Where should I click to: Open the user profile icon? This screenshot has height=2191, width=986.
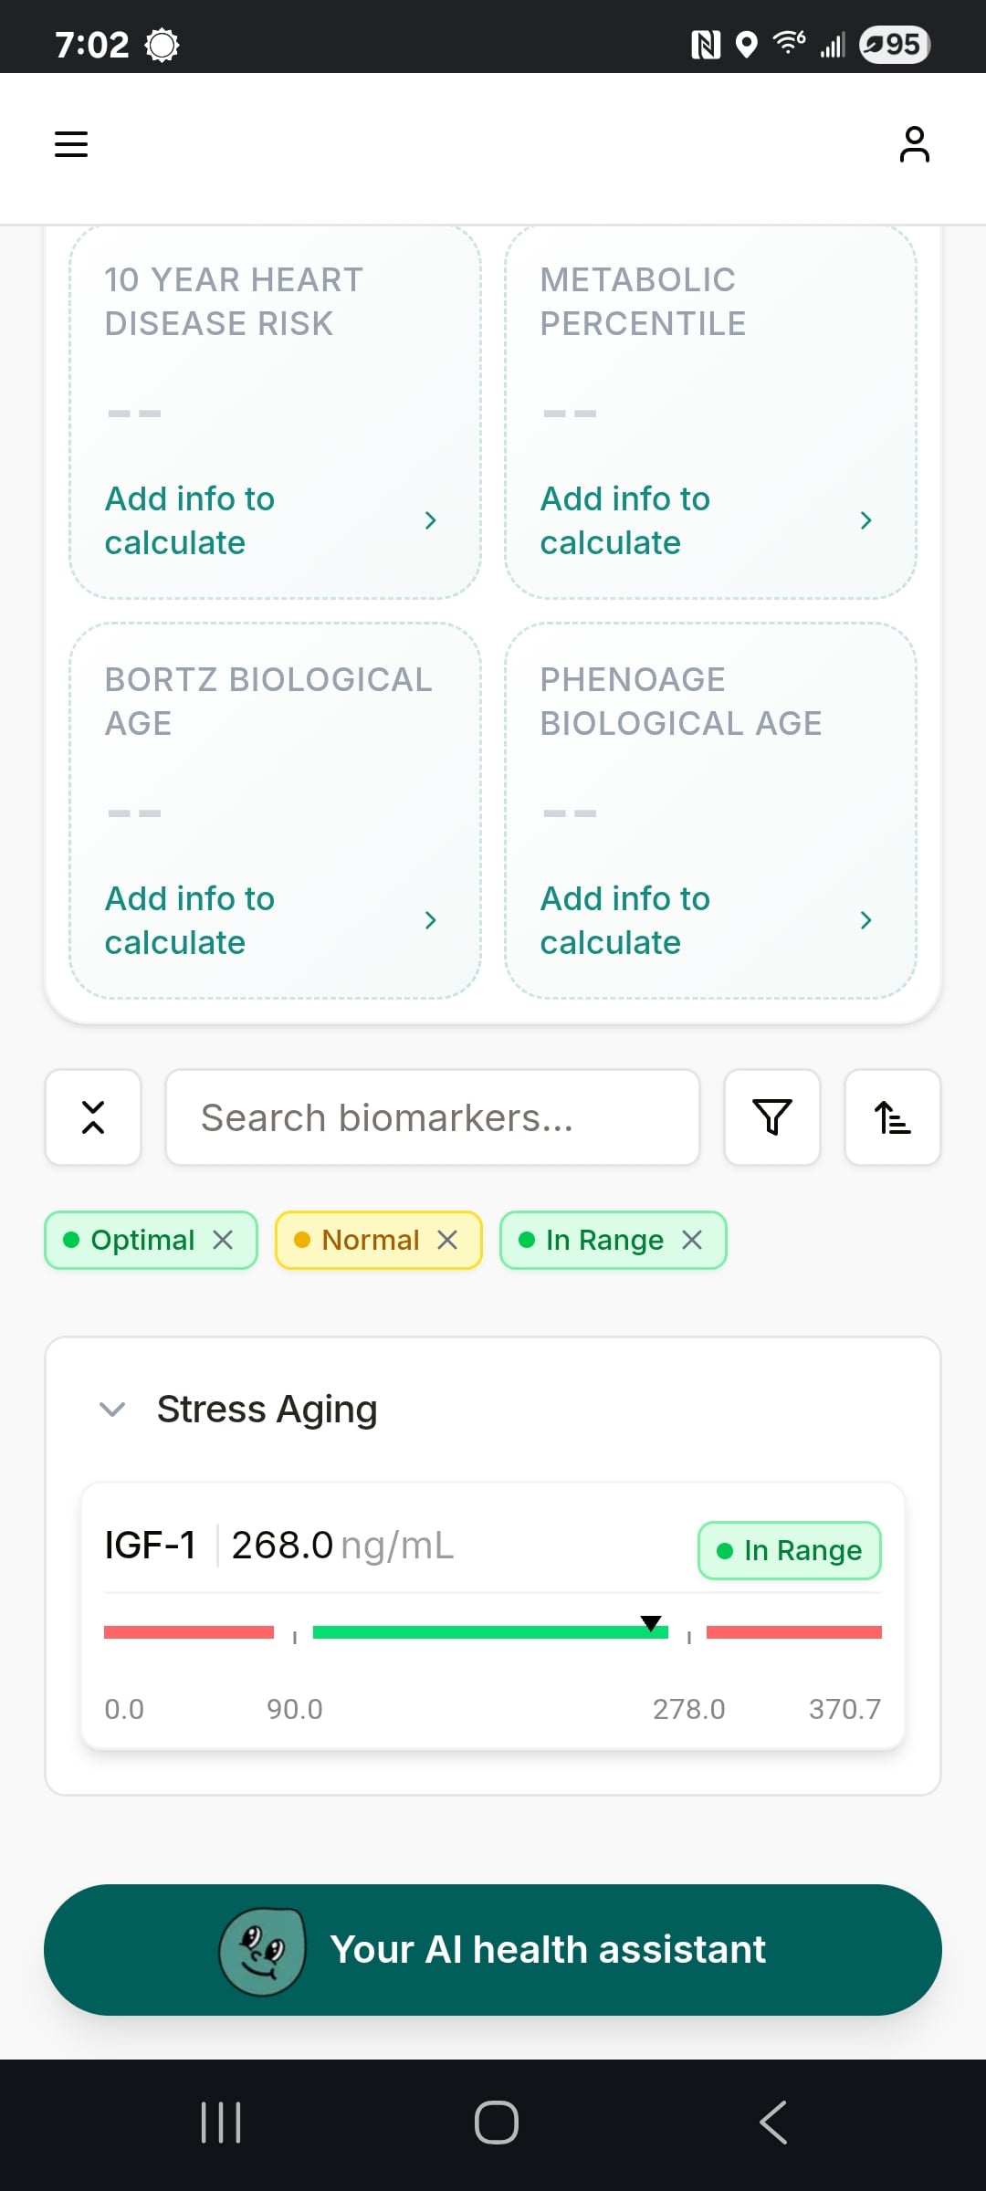click(x=914, y=144)
